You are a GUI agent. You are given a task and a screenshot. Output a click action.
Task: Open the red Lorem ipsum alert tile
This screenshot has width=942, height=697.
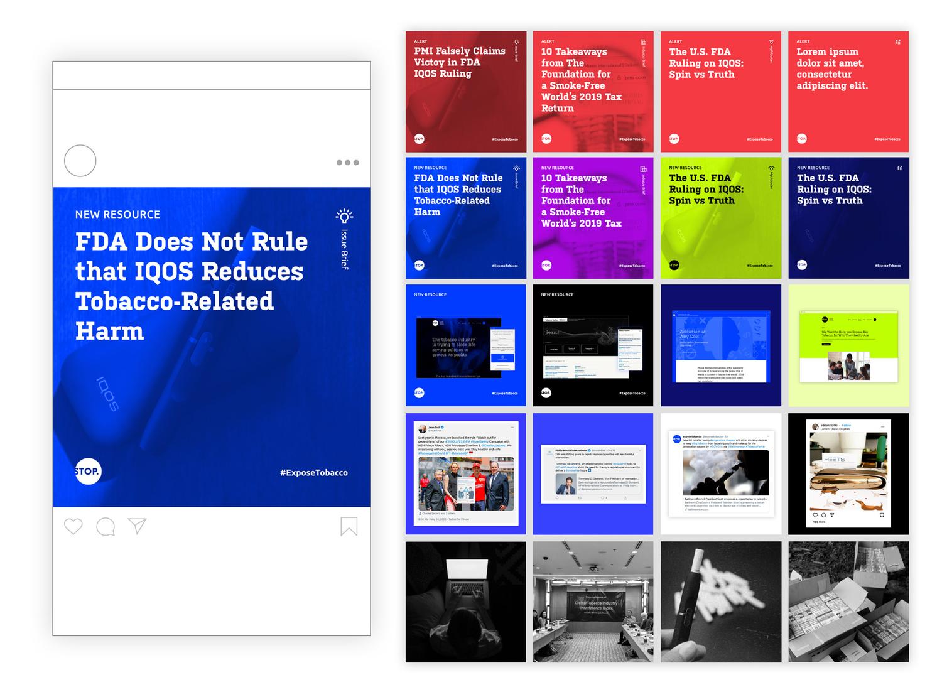point(848,92)
